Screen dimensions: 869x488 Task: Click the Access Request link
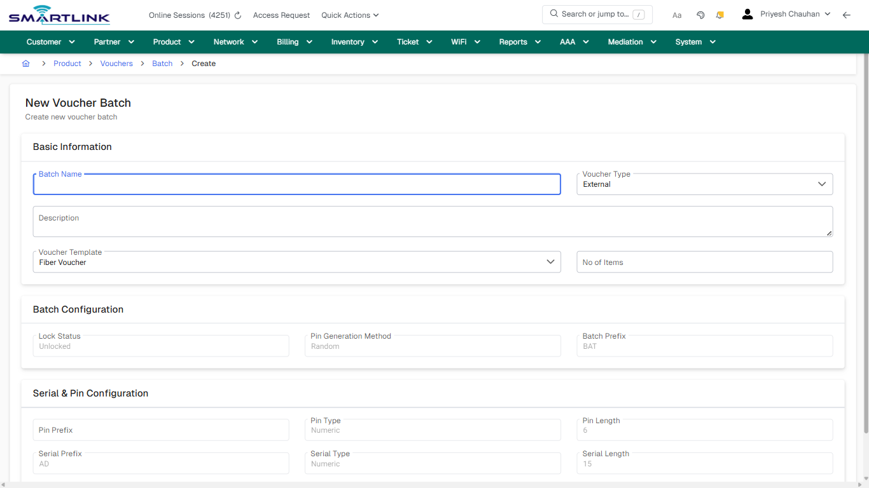point(281,15)
